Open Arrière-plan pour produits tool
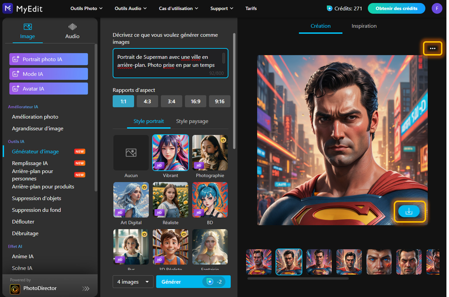 [43, 187]
